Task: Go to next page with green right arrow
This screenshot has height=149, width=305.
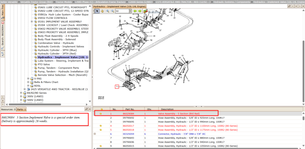Action: [x=140, y=11]
